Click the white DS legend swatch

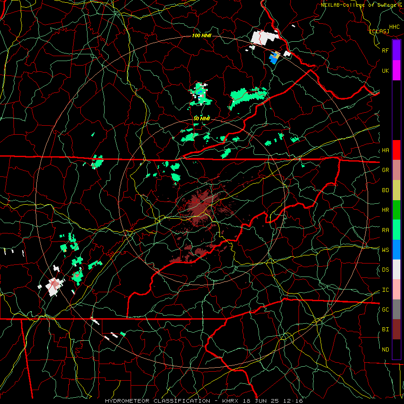click(396, 269)
